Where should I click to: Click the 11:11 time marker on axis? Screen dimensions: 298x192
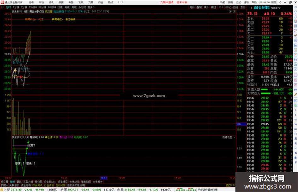[x=103, y=178]
